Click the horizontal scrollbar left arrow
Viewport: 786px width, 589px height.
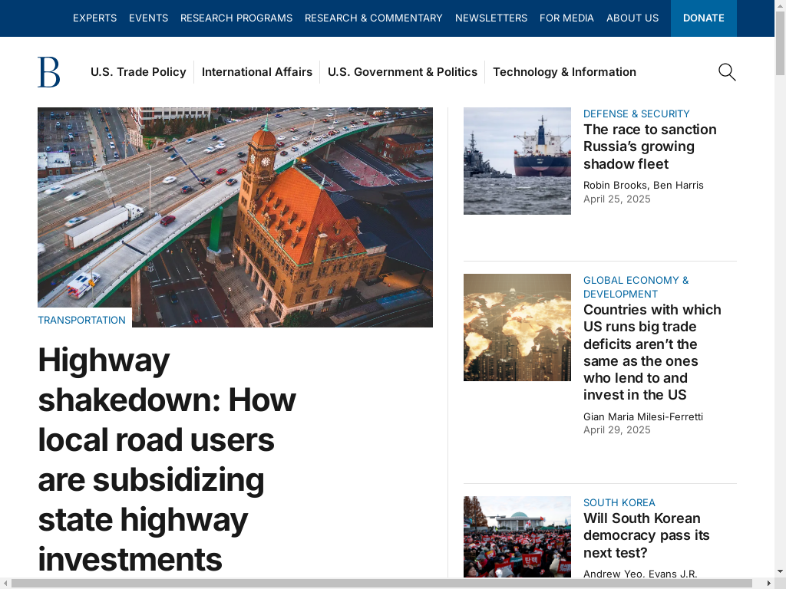pos(5,584)
